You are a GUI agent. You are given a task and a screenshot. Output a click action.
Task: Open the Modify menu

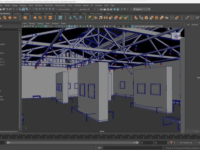[x=7, y=5]
